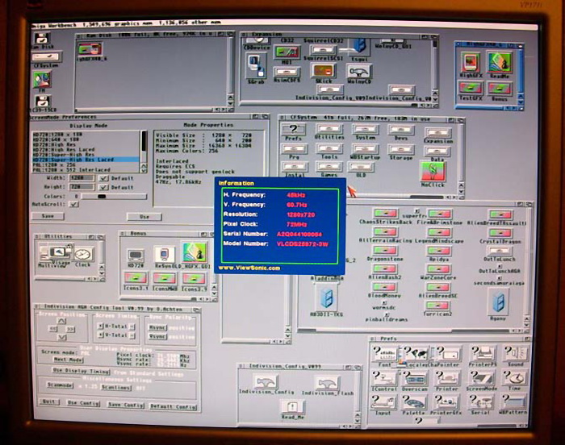Launch Indivision_Config hammer icon
The width and height of the screenshot is (565, 445).
(x=266, y=381)
